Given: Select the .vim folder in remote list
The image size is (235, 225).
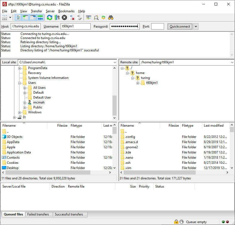Looking at the screenshot, I should [128, 168].
